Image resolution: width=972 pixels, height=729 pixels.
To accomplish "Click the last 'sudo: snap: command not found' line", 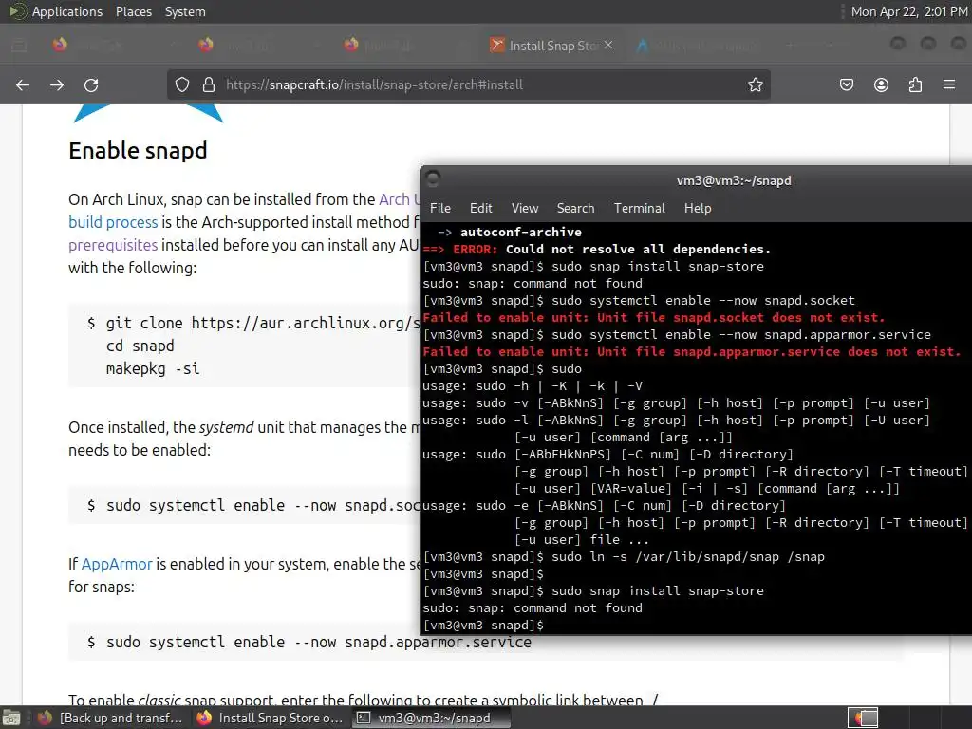I will pyautogui.click(x=533, y=608).
